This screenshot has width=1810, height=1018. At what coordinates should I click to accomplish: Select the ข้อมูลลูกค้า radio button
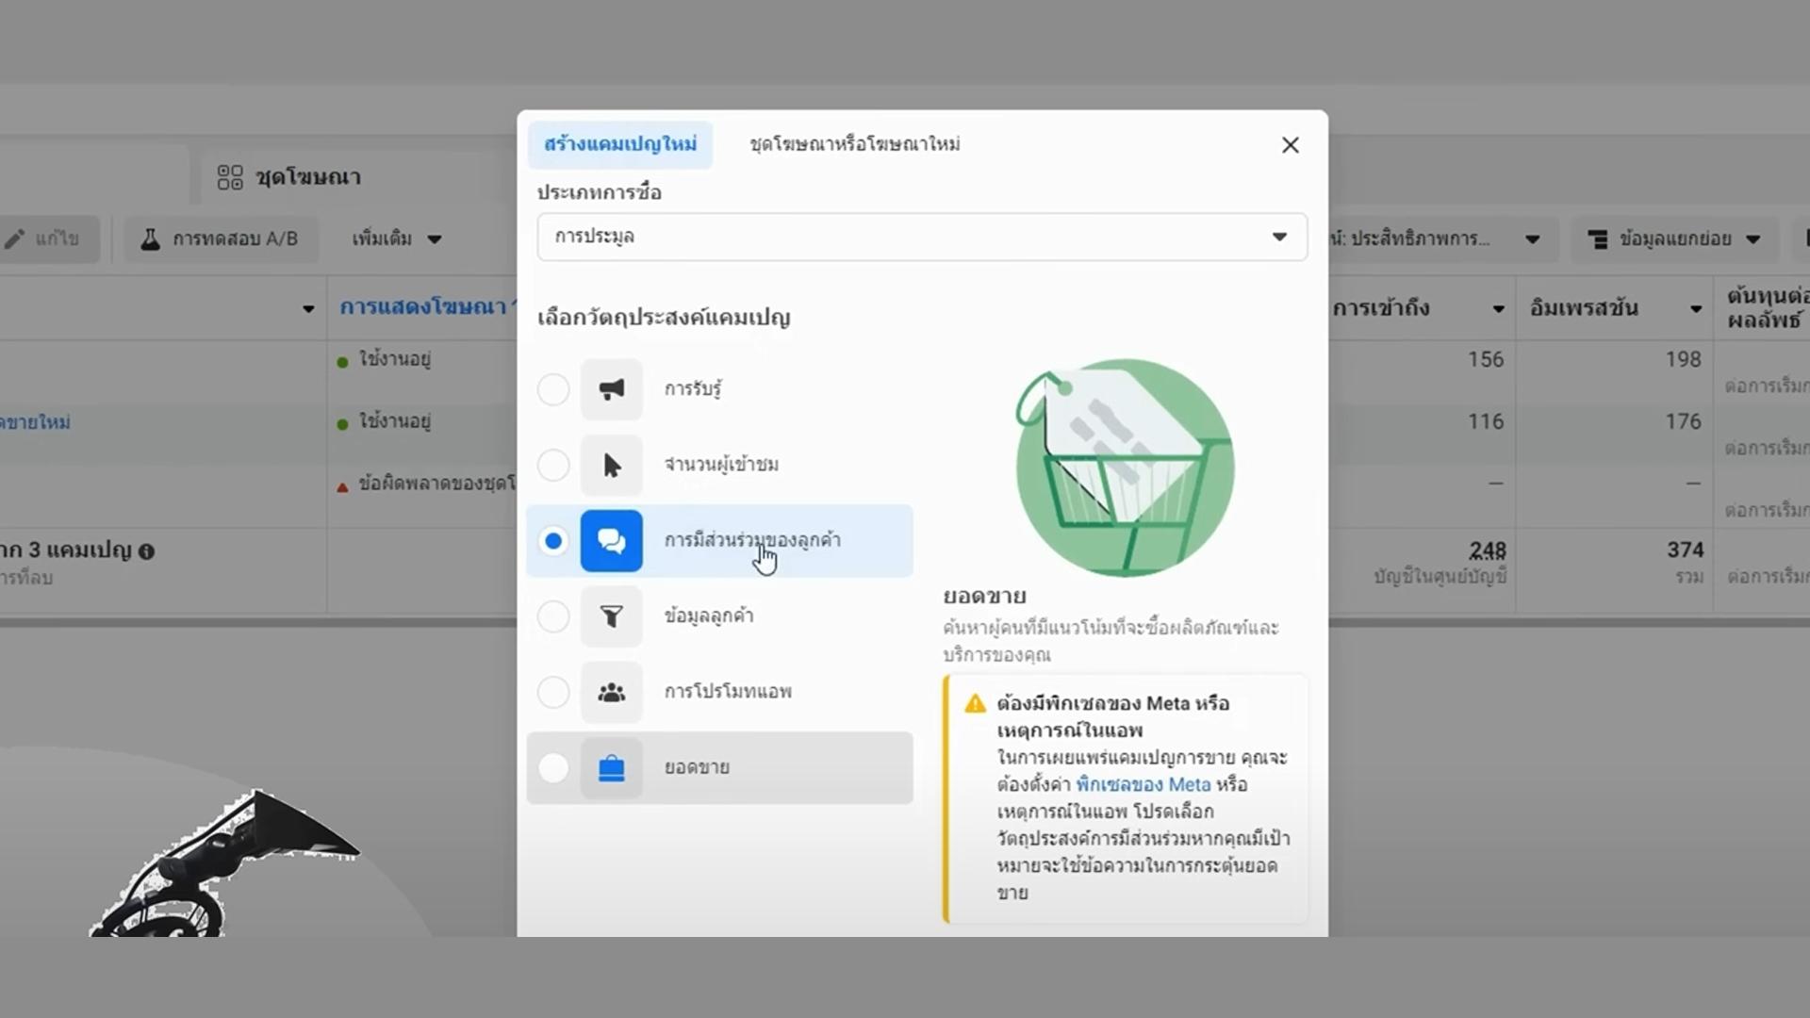click(553, 616)
